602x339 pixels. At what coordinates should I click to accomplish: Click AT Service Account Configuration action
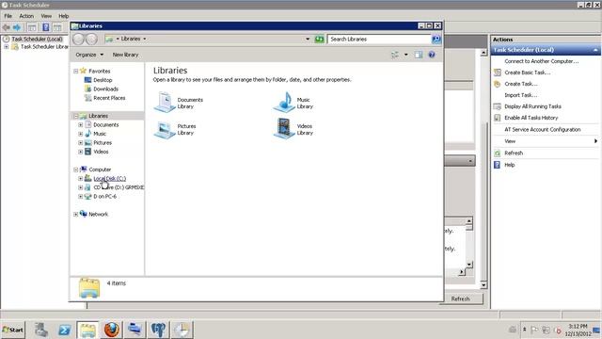(542, 130)
